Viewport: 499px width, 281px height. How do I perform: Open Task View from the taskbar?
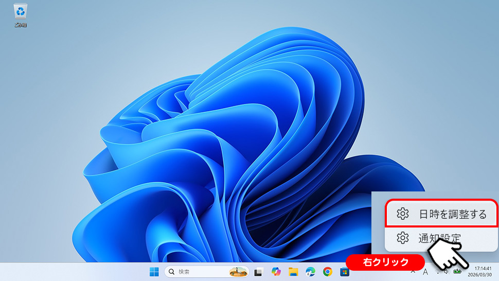click(259, 272)
